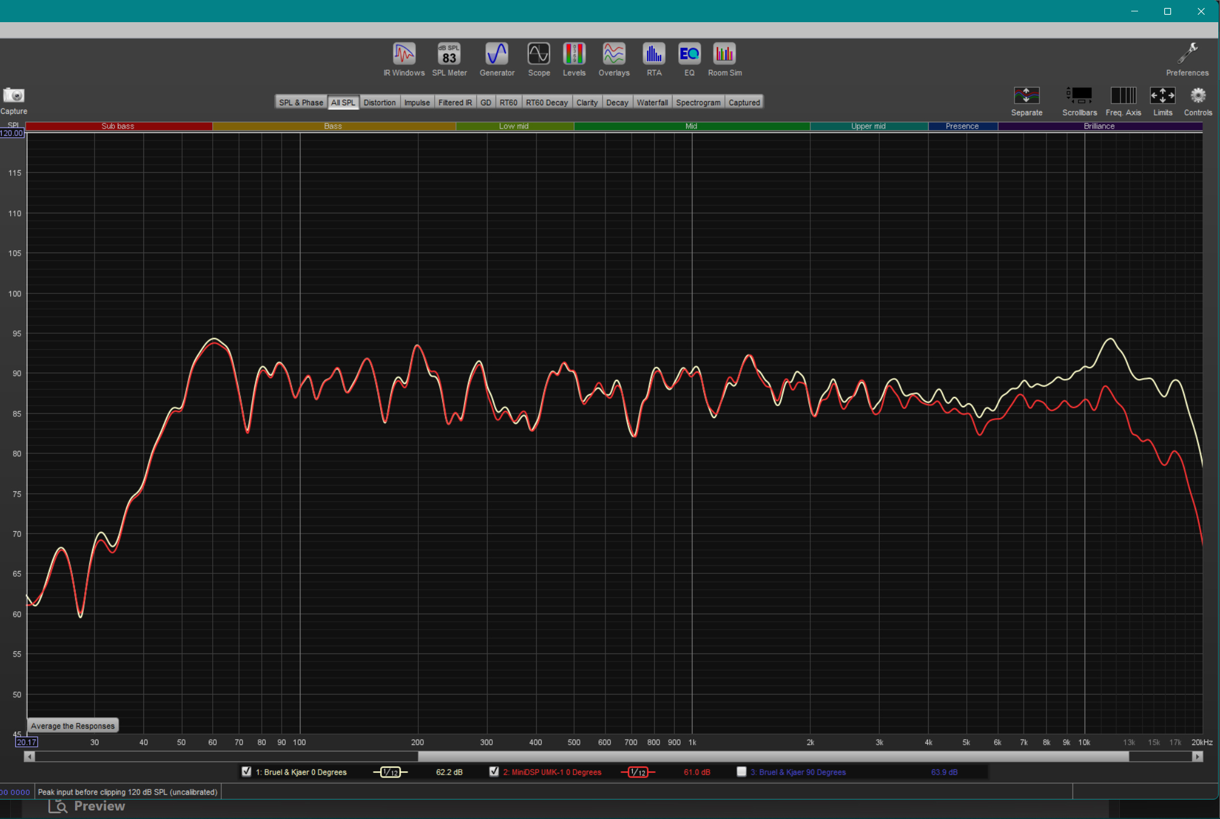This screenshot has width=1220, height=819.
Task: Open the EQ window
Action: point(689,59)
